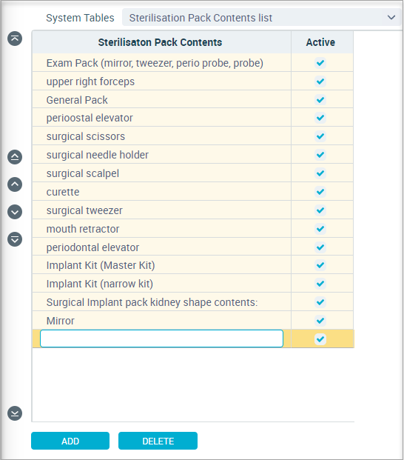The height and width of the screenshot is (460, 404).
Task: Select the Implant Kit (Master Kit) row
Action: coord(193,265)
